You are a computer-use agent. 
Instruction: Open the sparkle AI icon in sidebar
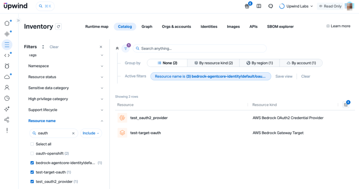coord(7,109)
